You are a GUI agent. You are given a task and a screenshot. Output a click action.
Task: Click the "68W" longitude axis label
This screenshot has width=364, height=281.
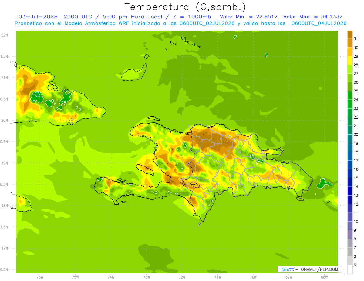click(x=324, y=277)
